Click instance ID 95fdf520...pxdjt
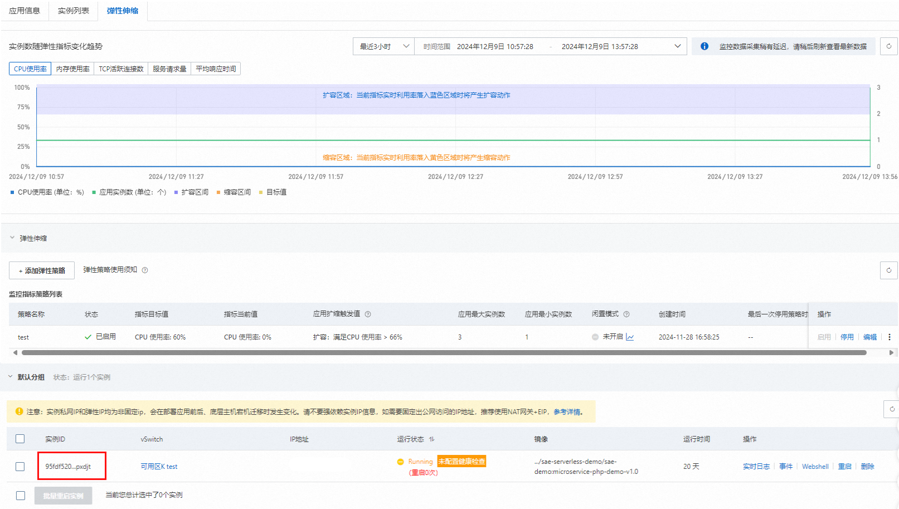 (68, 467)
